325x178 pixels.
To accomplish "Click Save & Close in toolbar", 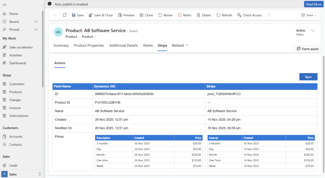I will tap(101, 15).
